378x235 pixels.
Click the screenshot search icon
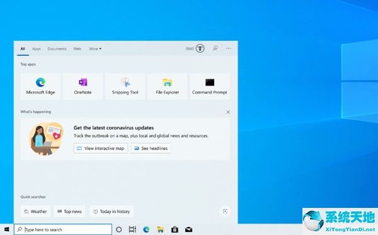coord(225,211)
